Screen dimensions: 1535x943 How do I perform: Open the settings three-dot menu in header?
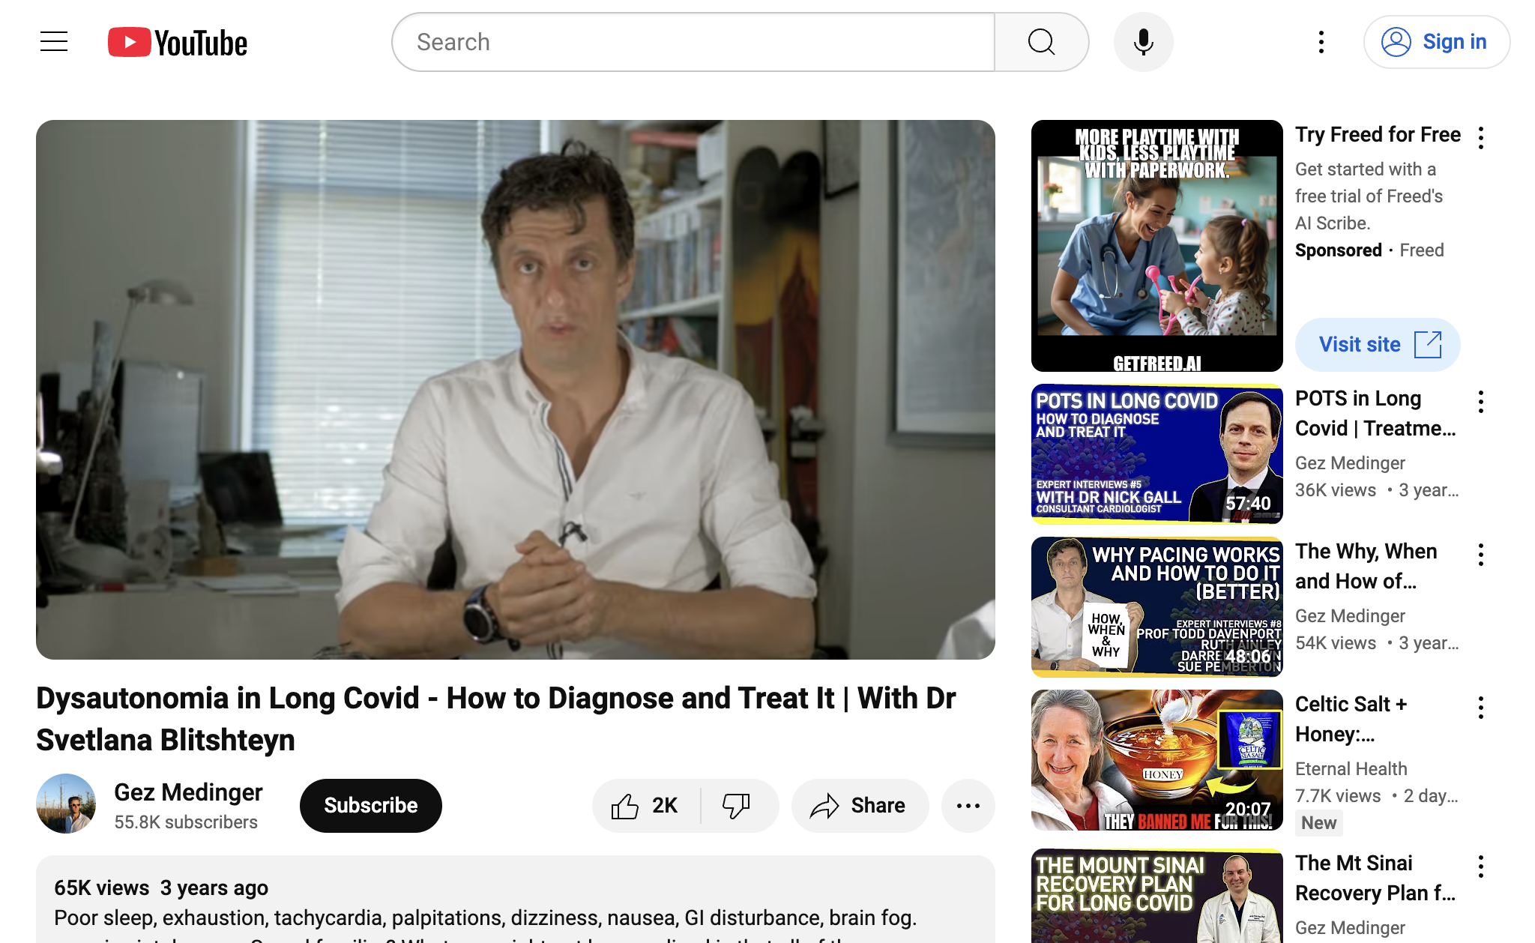pos(1321,42)
